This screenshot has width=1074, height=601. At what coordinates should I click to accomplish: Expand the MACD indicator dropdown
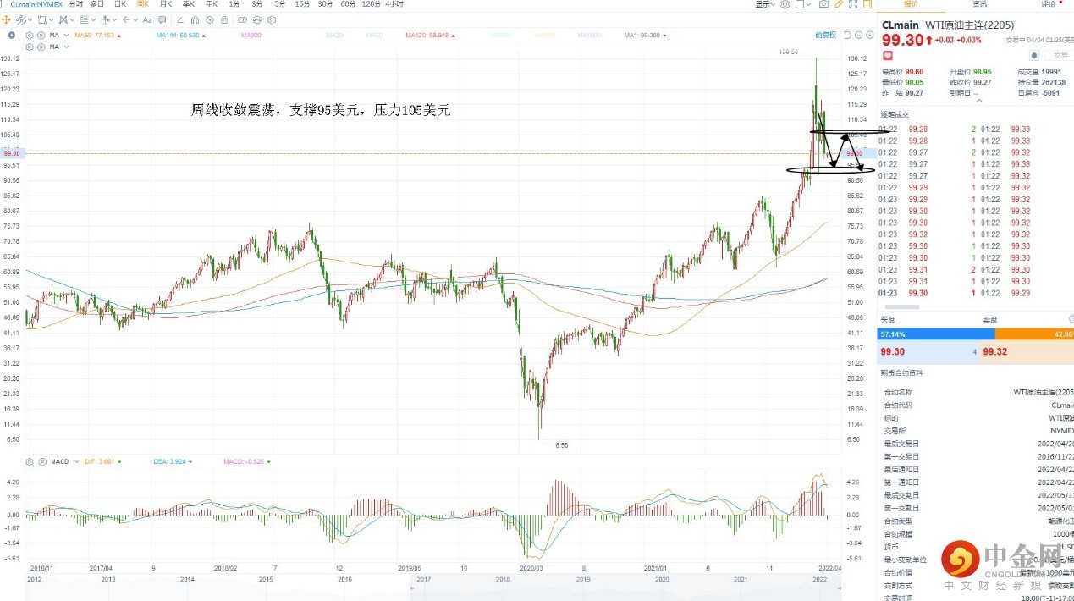pos(77,461)
